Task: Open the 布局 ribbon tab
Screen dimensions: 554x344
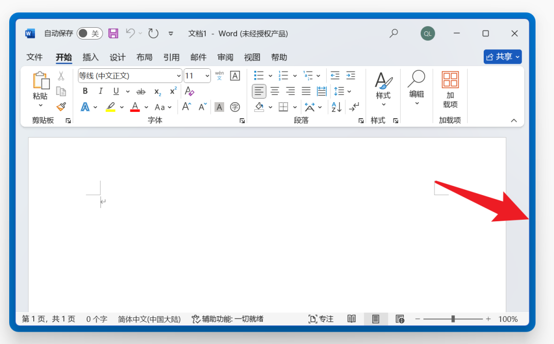Action: [144, 58]
